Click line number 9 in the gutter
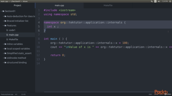This screenshot has width=172, height=96. point(39,43)
